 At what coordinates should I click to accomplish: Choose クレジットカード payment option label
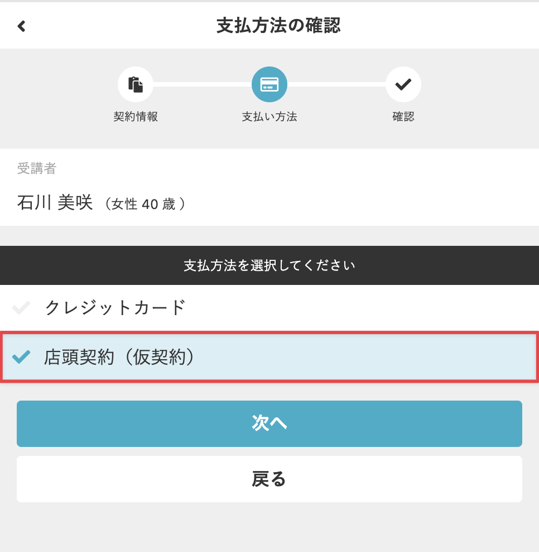point(115,308)
